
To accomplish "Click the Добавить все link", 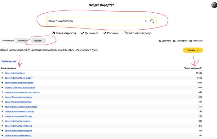I will pos(9,61).
